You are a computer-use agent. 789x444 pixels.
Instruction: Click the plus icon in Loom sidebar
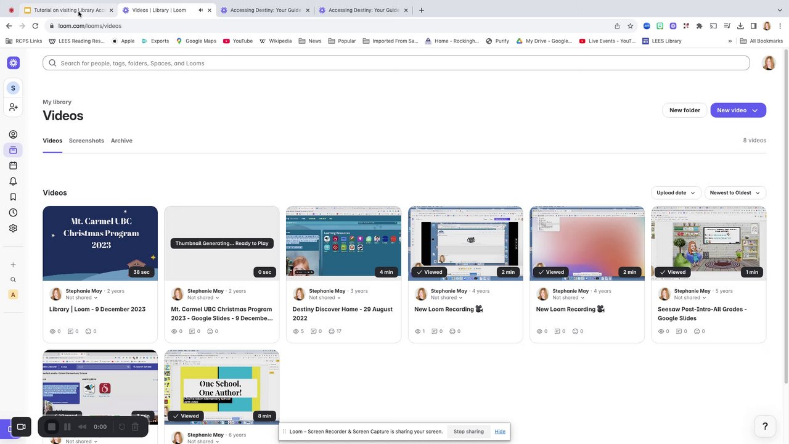click(13, 265)
